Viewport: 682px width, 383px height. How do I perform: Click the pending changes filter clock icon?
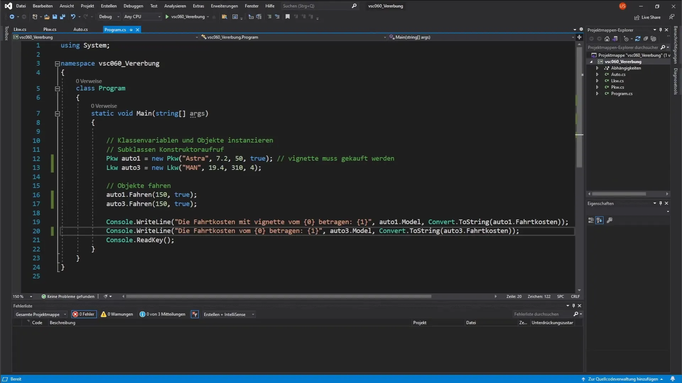(626, 39)
